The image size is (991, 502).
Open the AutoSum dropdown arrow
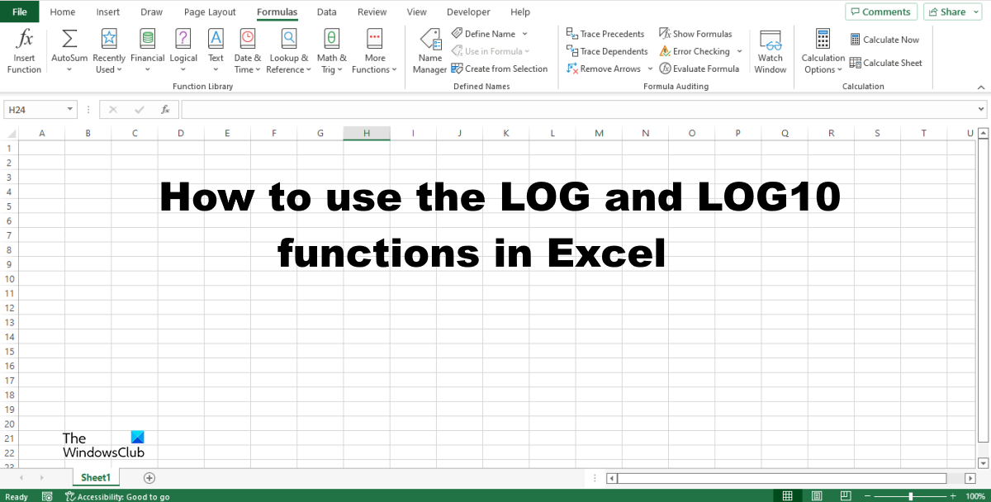tap(69, 70)
